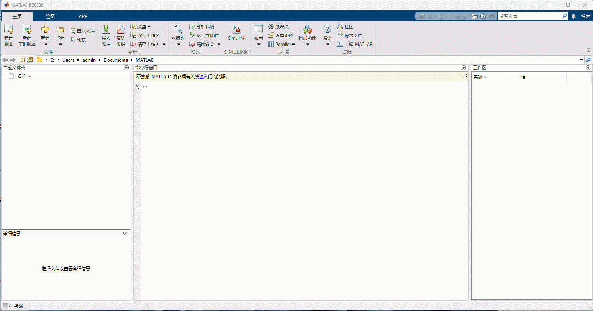Switch to the 主页 (Home) tab
593x311 pixels.
pos(17,16)
